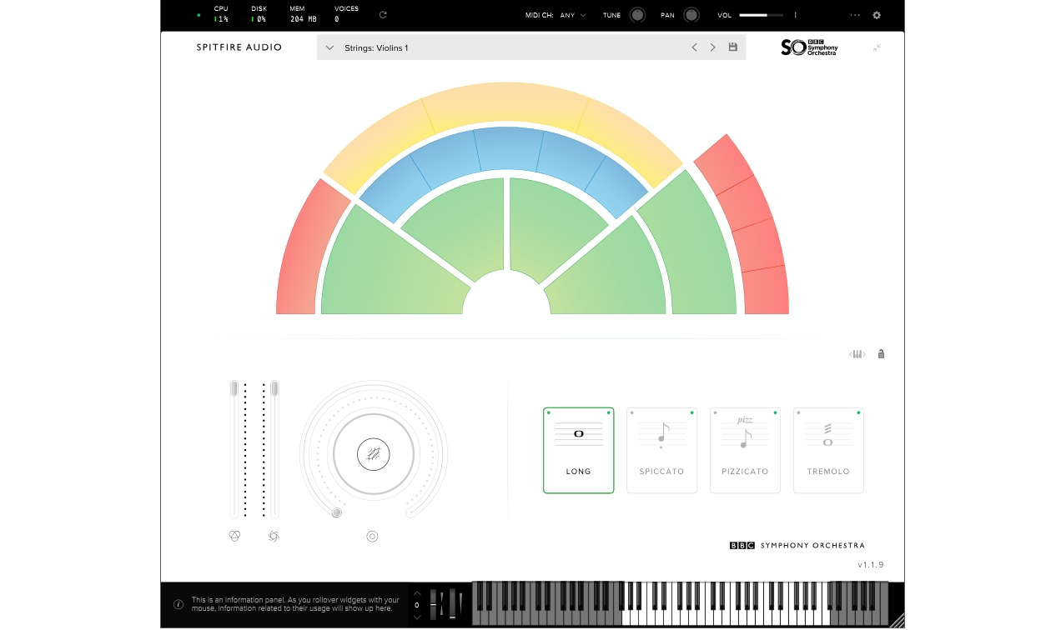Click the big circular knob's handle
Image resolution: width=1051 pixels, height=630 pixels.
[337, 512]
